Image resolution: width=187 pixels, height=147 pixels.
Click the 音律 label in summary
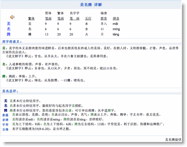(x=5, y=119)
